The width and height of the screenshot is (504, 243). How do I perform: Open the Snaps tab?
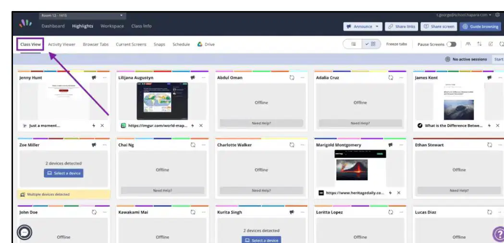[x=160, y=44]
